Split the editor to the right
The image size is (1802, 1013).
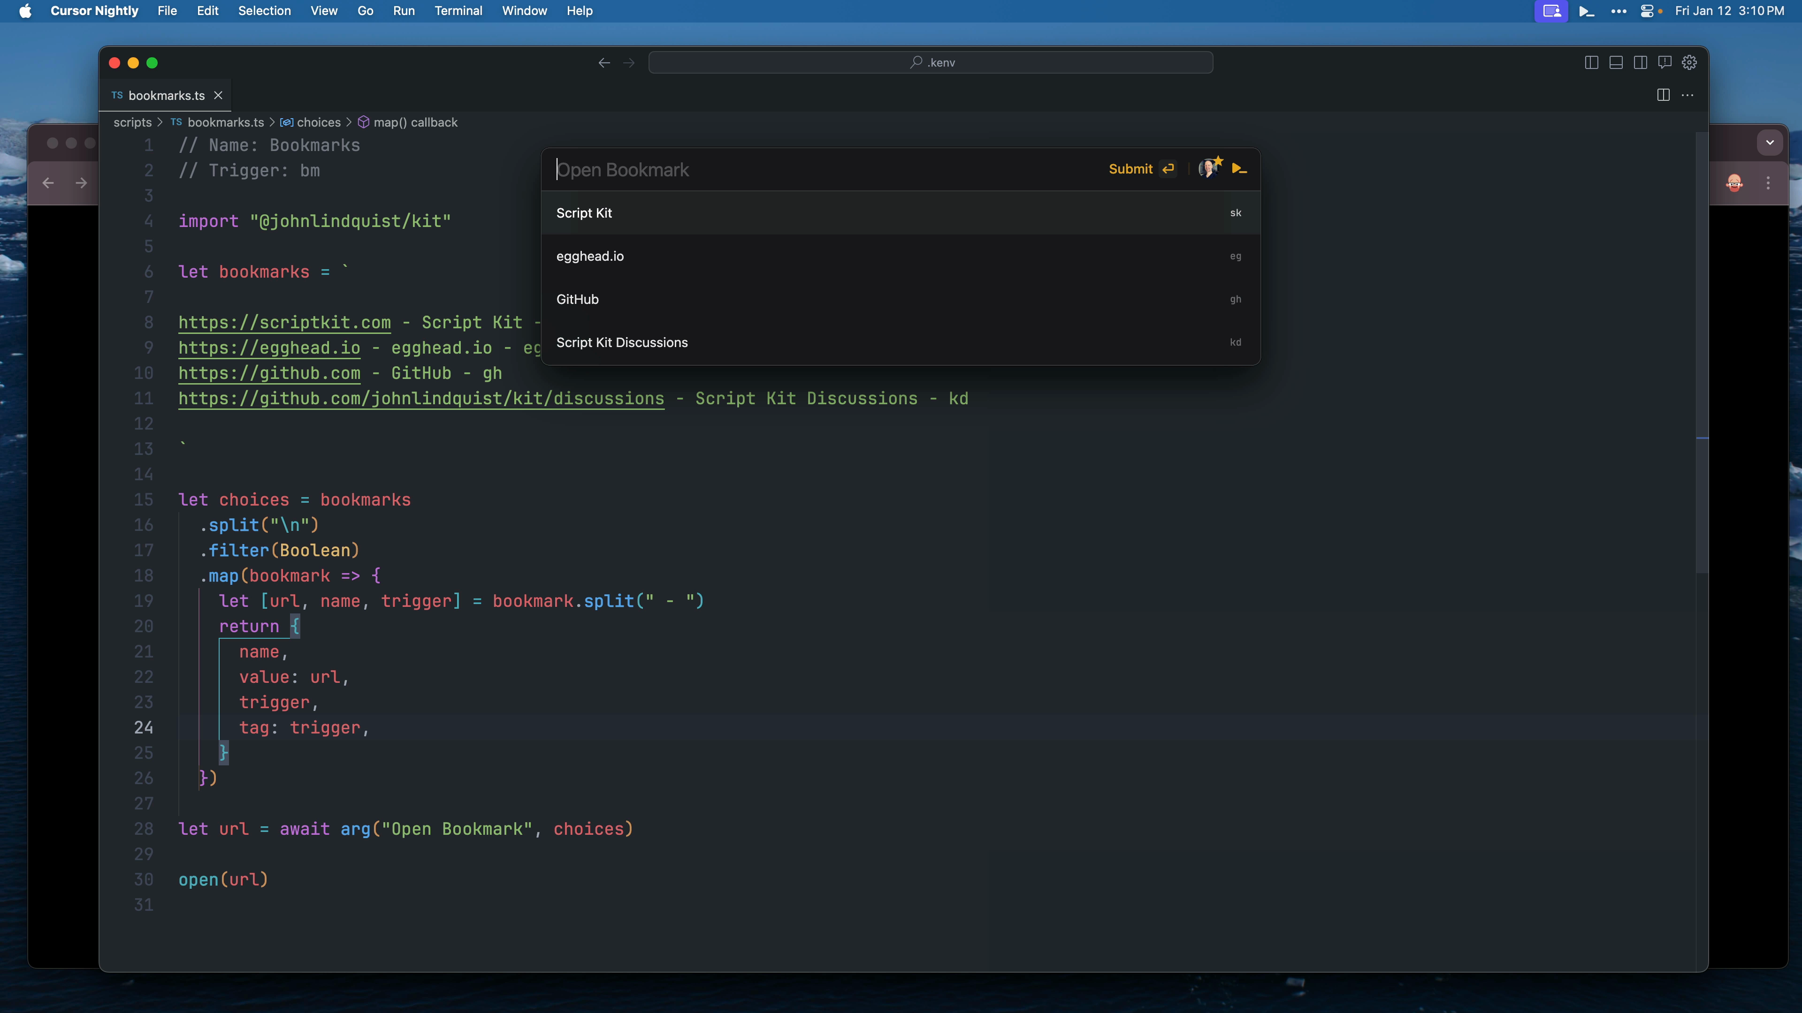[x=1664, y=95]
